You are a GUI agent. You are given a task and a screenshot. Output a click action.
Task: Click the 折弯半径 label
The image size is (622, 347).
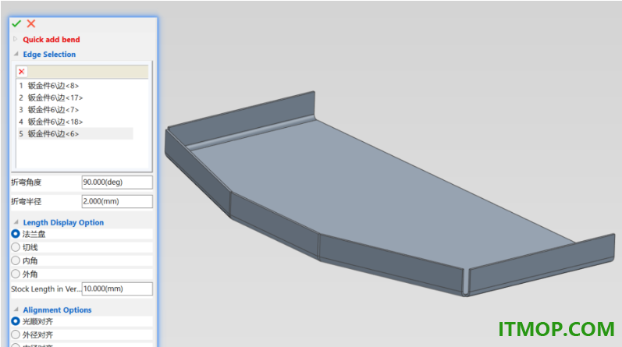point(27,201)
